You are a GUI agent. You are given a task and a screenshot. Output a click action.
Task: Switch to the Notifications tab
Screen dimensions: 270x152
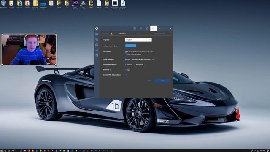coord(159,33)
